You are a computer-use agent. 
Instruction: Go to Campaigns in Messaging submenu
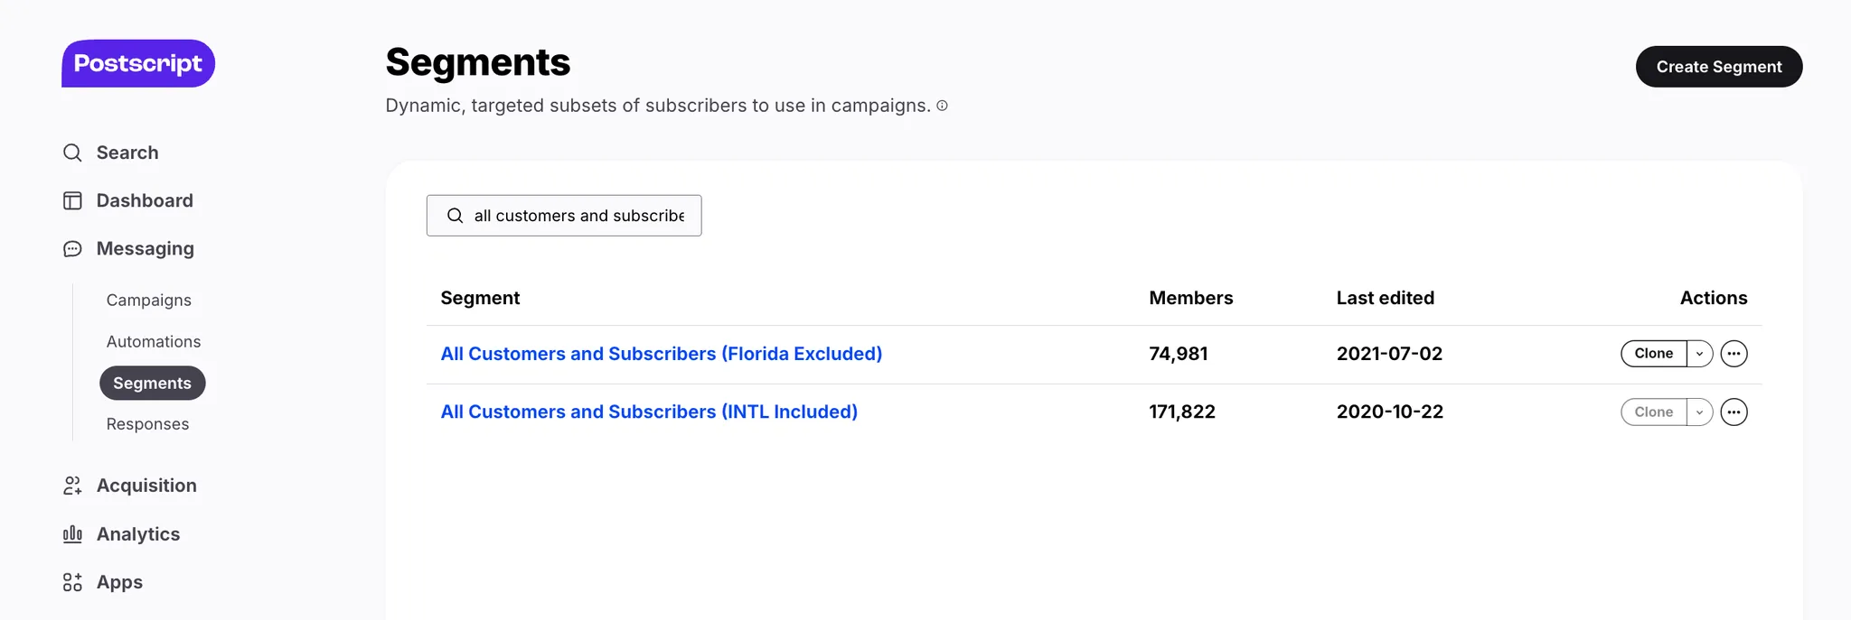[149, 301]
